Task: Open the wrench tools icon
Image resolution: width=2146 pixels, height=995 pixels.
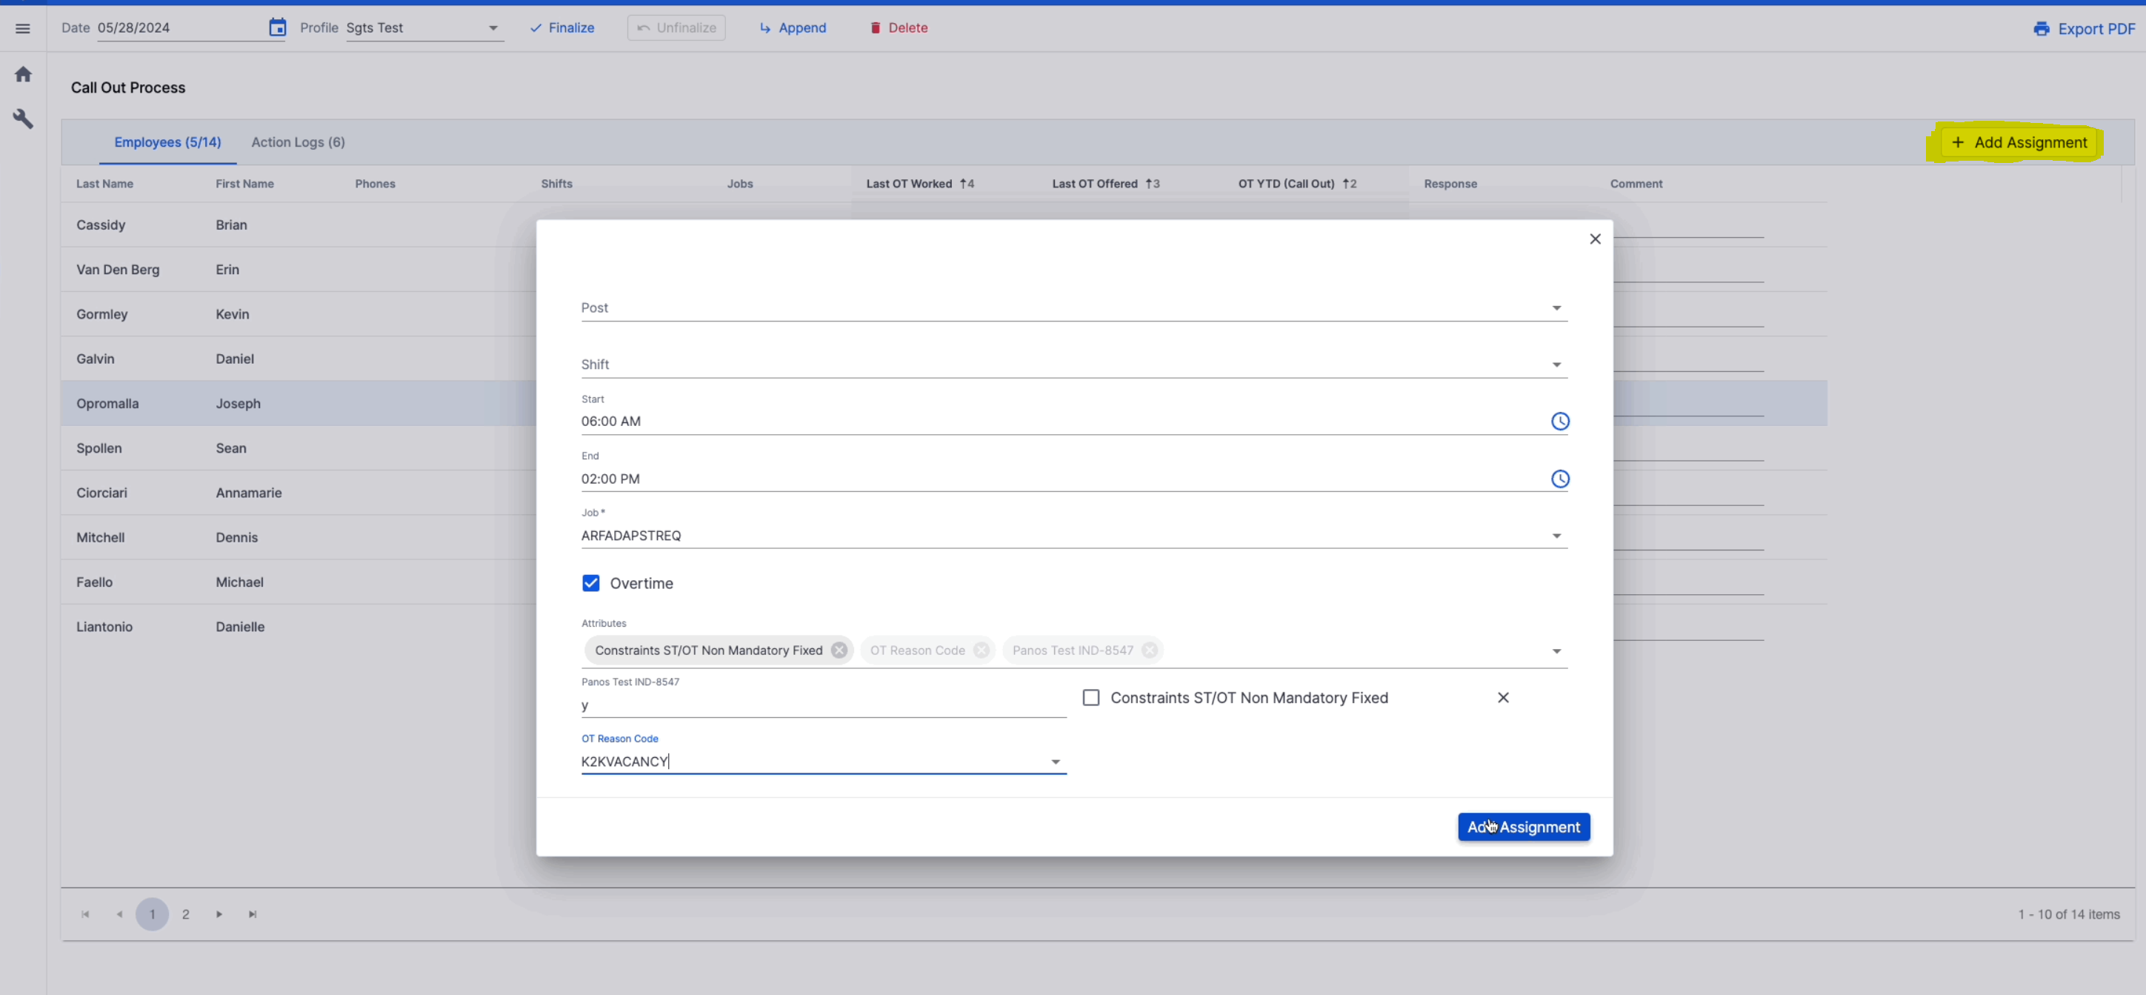Action: point(23,119)
